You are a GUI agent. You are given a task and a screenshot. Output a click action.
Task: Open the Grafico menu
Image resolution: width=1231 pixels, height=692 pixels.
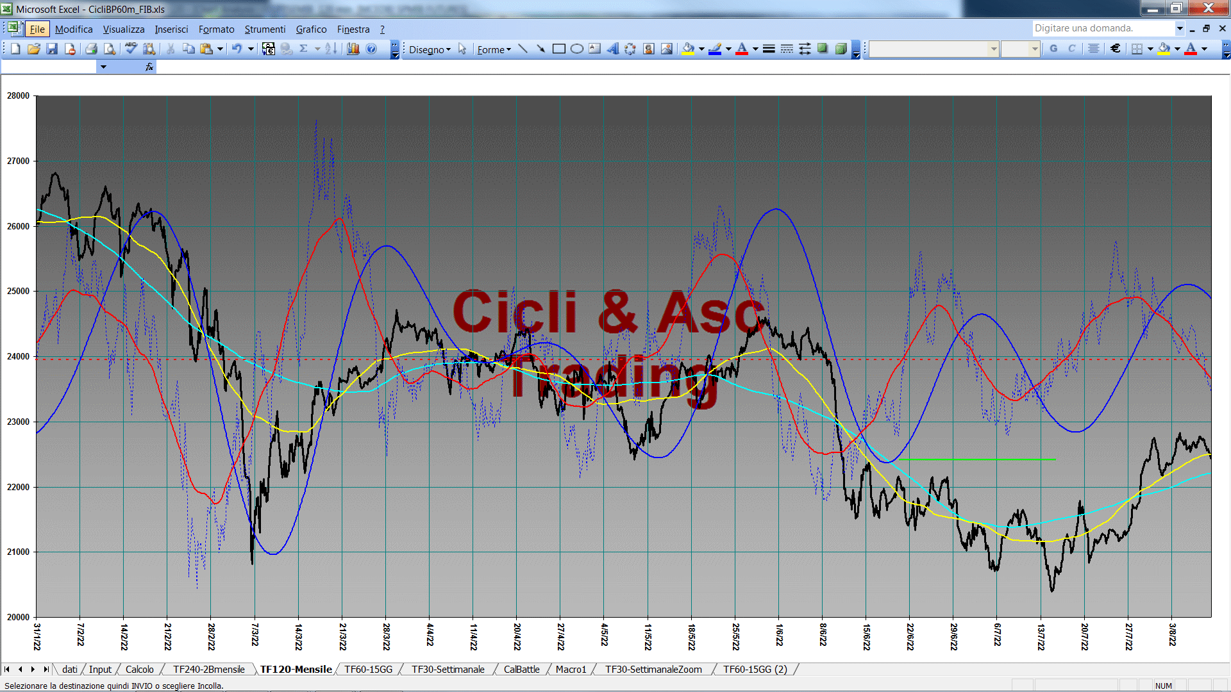(311, 29)
